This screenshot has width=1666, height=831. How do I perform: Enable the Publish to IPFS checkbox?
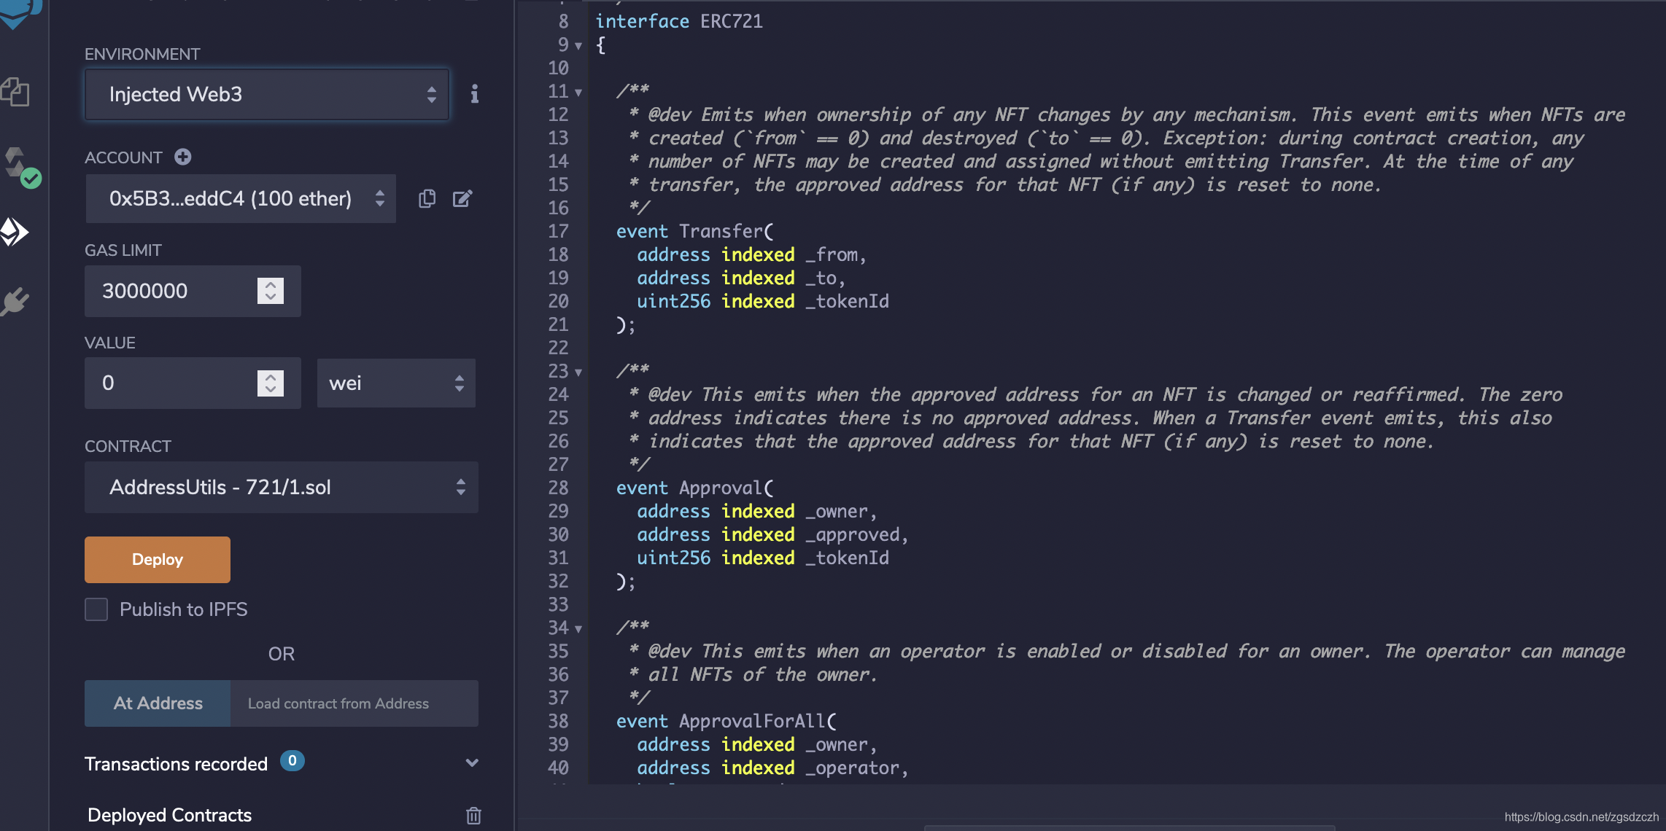point(96,609)
